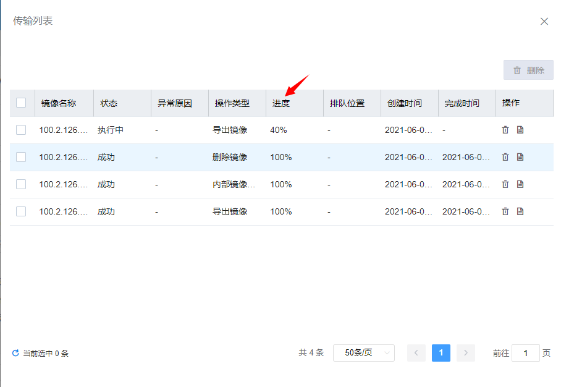Go to previous page with left chevron

pos(416,353)
